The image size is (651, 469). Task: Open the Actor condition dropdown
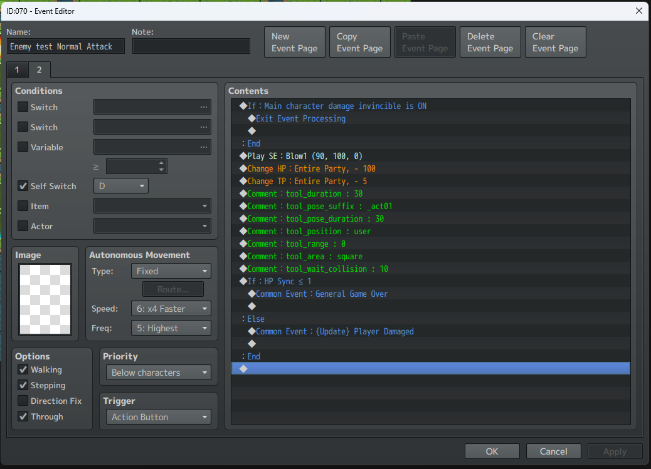(152, 225)
